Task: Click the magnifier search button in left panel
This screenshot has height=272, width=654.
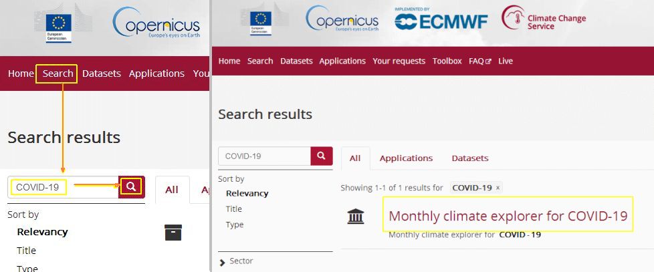Action: [131, 187]
